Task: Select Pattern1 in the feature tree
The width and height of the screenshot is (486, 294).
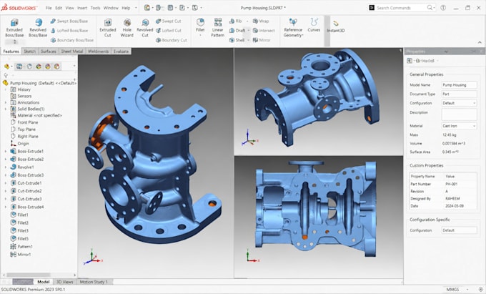Action: pos(21,247)
